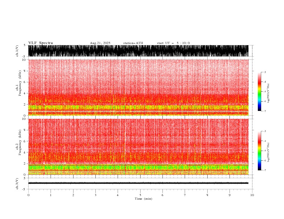Click ch.1 spectrogram "10" kHz tick label
The width and height of the screenshot is (284, 219).
pyautogui.click(x=24, y=60)
